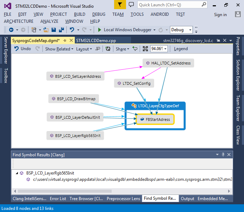
Task: Open toolbar overflow options
Action: point(196,30)
